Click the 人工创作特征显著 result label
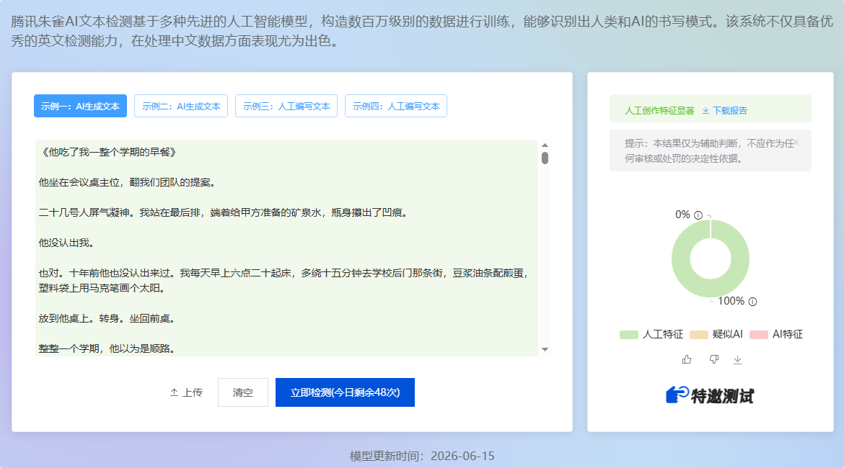Viewport: 844px width, 468px height. pos(659,110)
